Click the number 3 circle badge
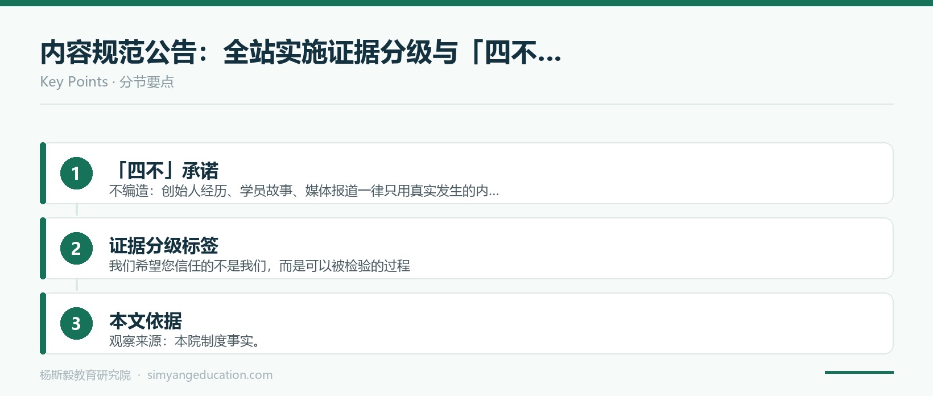Image resolution: width=933 pixels, height=396 pixels. click(76, 323)
